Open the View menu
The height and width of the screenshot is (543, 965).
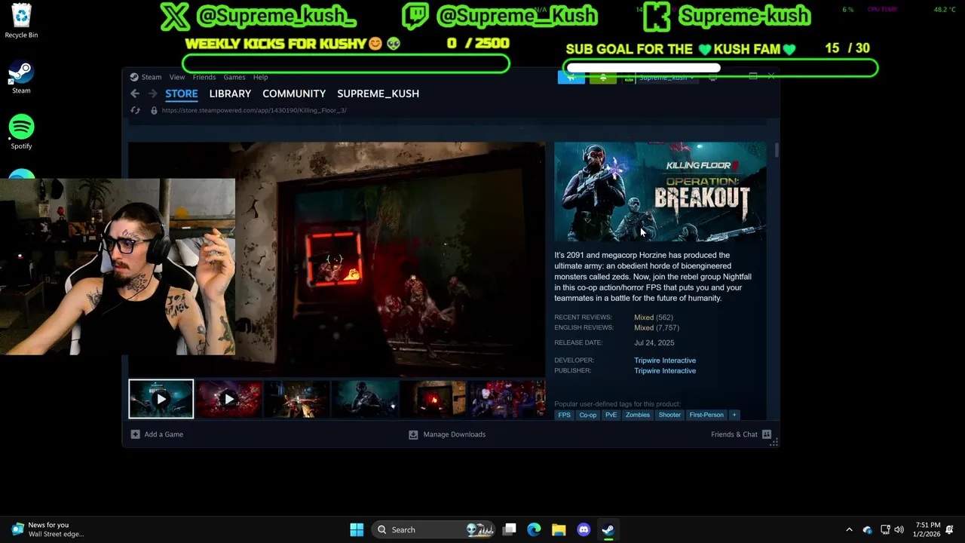click(x=177, y=77)
